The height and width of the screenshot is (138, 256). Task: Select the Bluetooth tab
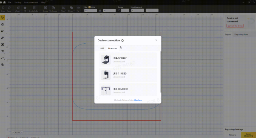[112, 49]
